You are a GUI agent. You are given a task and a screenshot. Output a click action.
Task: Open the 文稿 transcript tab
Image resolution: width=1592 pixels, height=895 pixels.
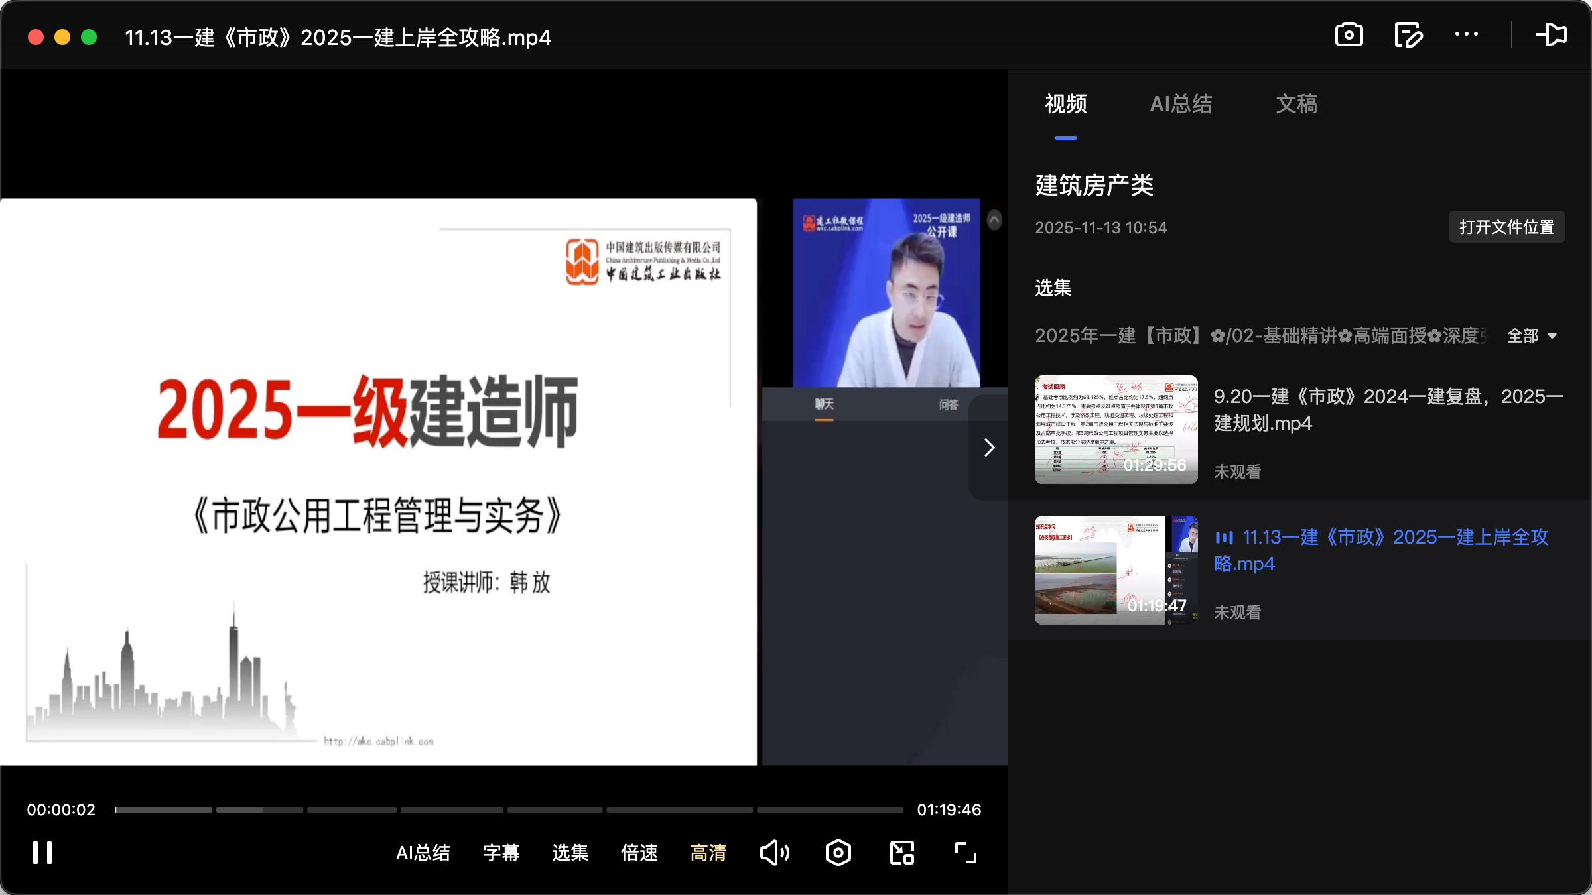(1296, 104)
